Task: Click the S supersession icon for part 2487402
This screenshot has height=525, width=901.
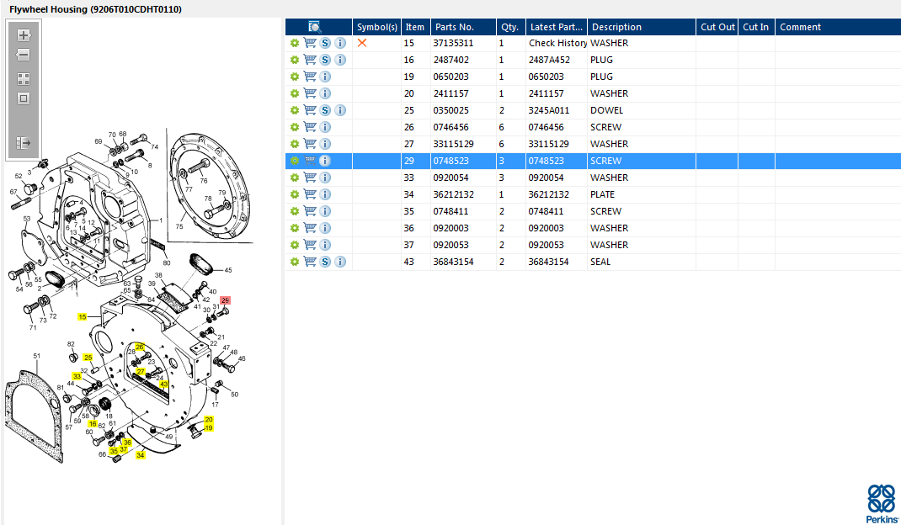Action: (325, 60)
